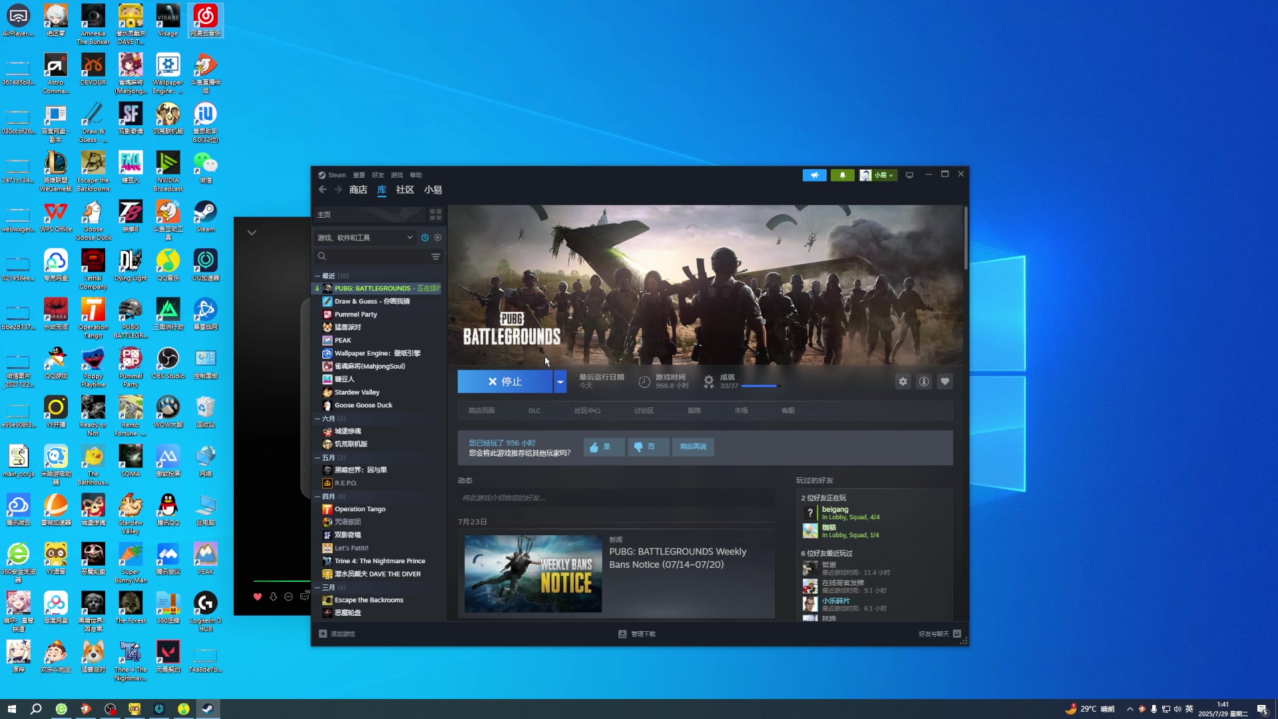Click the achievements progress bar
The width and height of the screenshot is (1278, 719).
760,386
